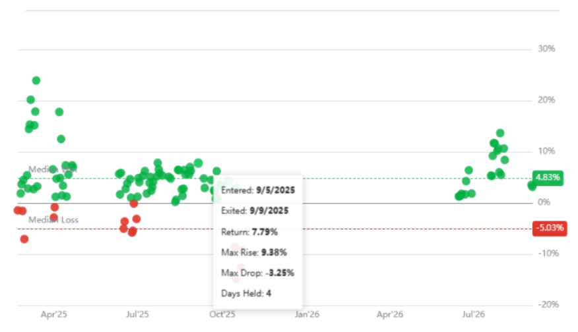Click the Apr'26 x-axis label
This screenshot has height=332, width=578.
coord(390,315)
